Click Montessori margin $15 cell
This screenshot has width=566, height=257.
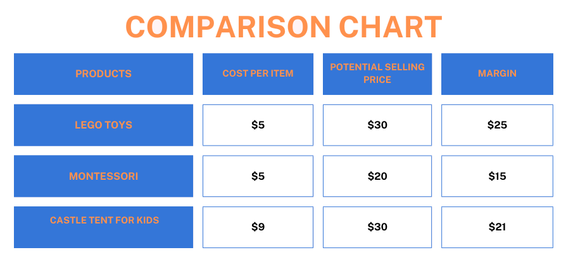[x=497, y=176]
